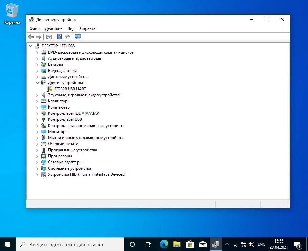
Task: Select Батареи tree item label
Action: pyautogui.click(x=56, y=64)
